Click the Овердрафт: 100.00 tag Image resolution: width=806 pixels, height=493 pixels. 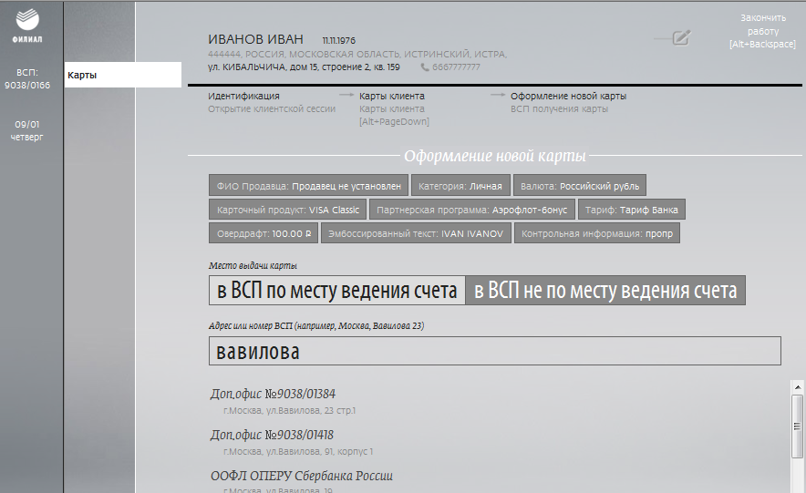point(263,233)
